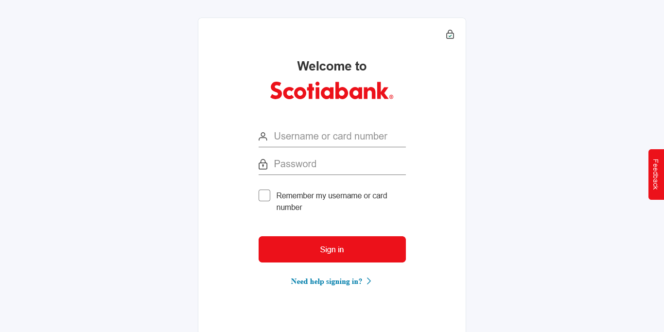Click the padlock icon beside Password field
The width and height of the screenshot is (664, 332).
(x=263, y=164)
